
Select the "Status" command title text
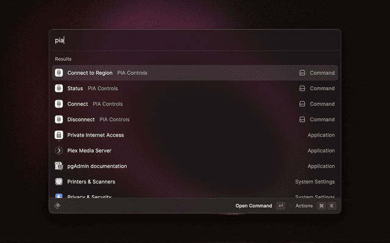coord(75,88)
